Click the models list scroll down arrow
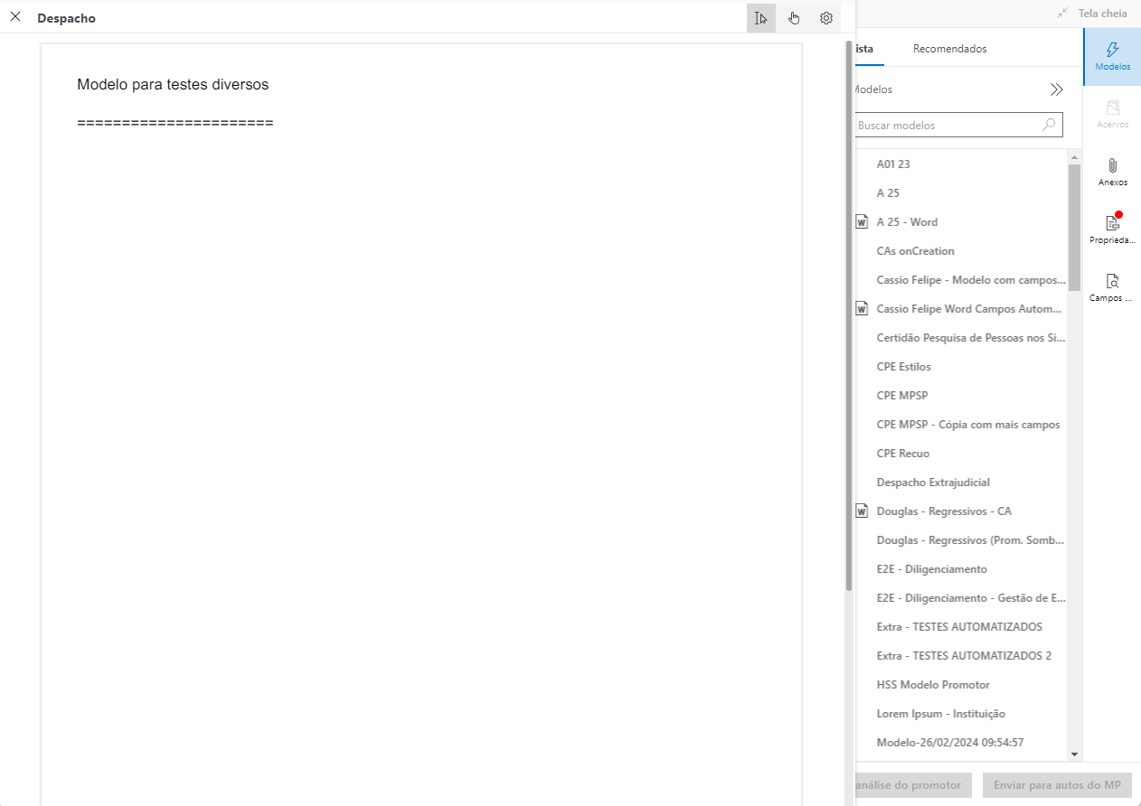This screenshot has height=806, width=1141. [x=1074, y=754]
